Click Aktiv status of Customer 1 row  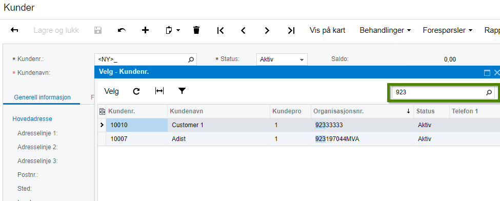tap(431, 125)
